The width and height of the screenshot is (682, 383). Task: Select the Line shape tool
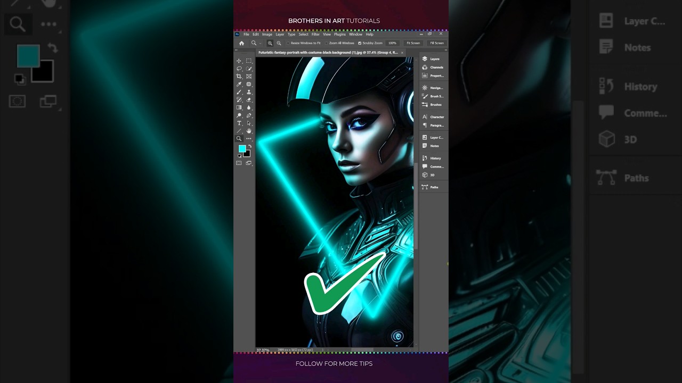click(239, 131)
